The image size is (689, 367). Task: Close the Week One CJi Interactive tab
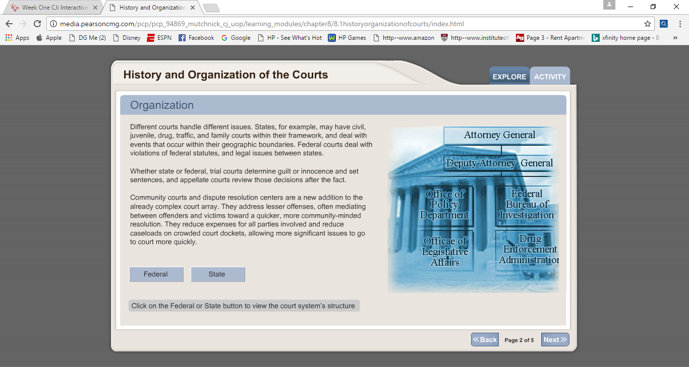[x=95, y=8]
